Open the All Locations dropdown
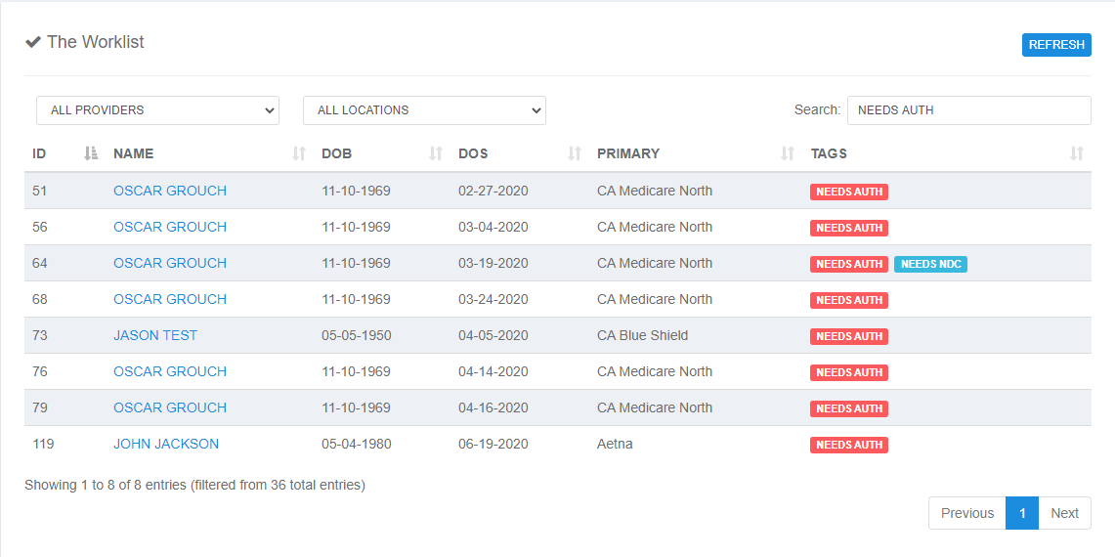 coord(424,110)
